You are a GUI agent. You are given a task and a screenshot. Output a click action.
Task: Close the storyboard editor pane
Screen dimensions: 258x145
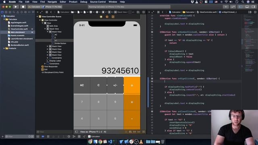coord(37,12)
